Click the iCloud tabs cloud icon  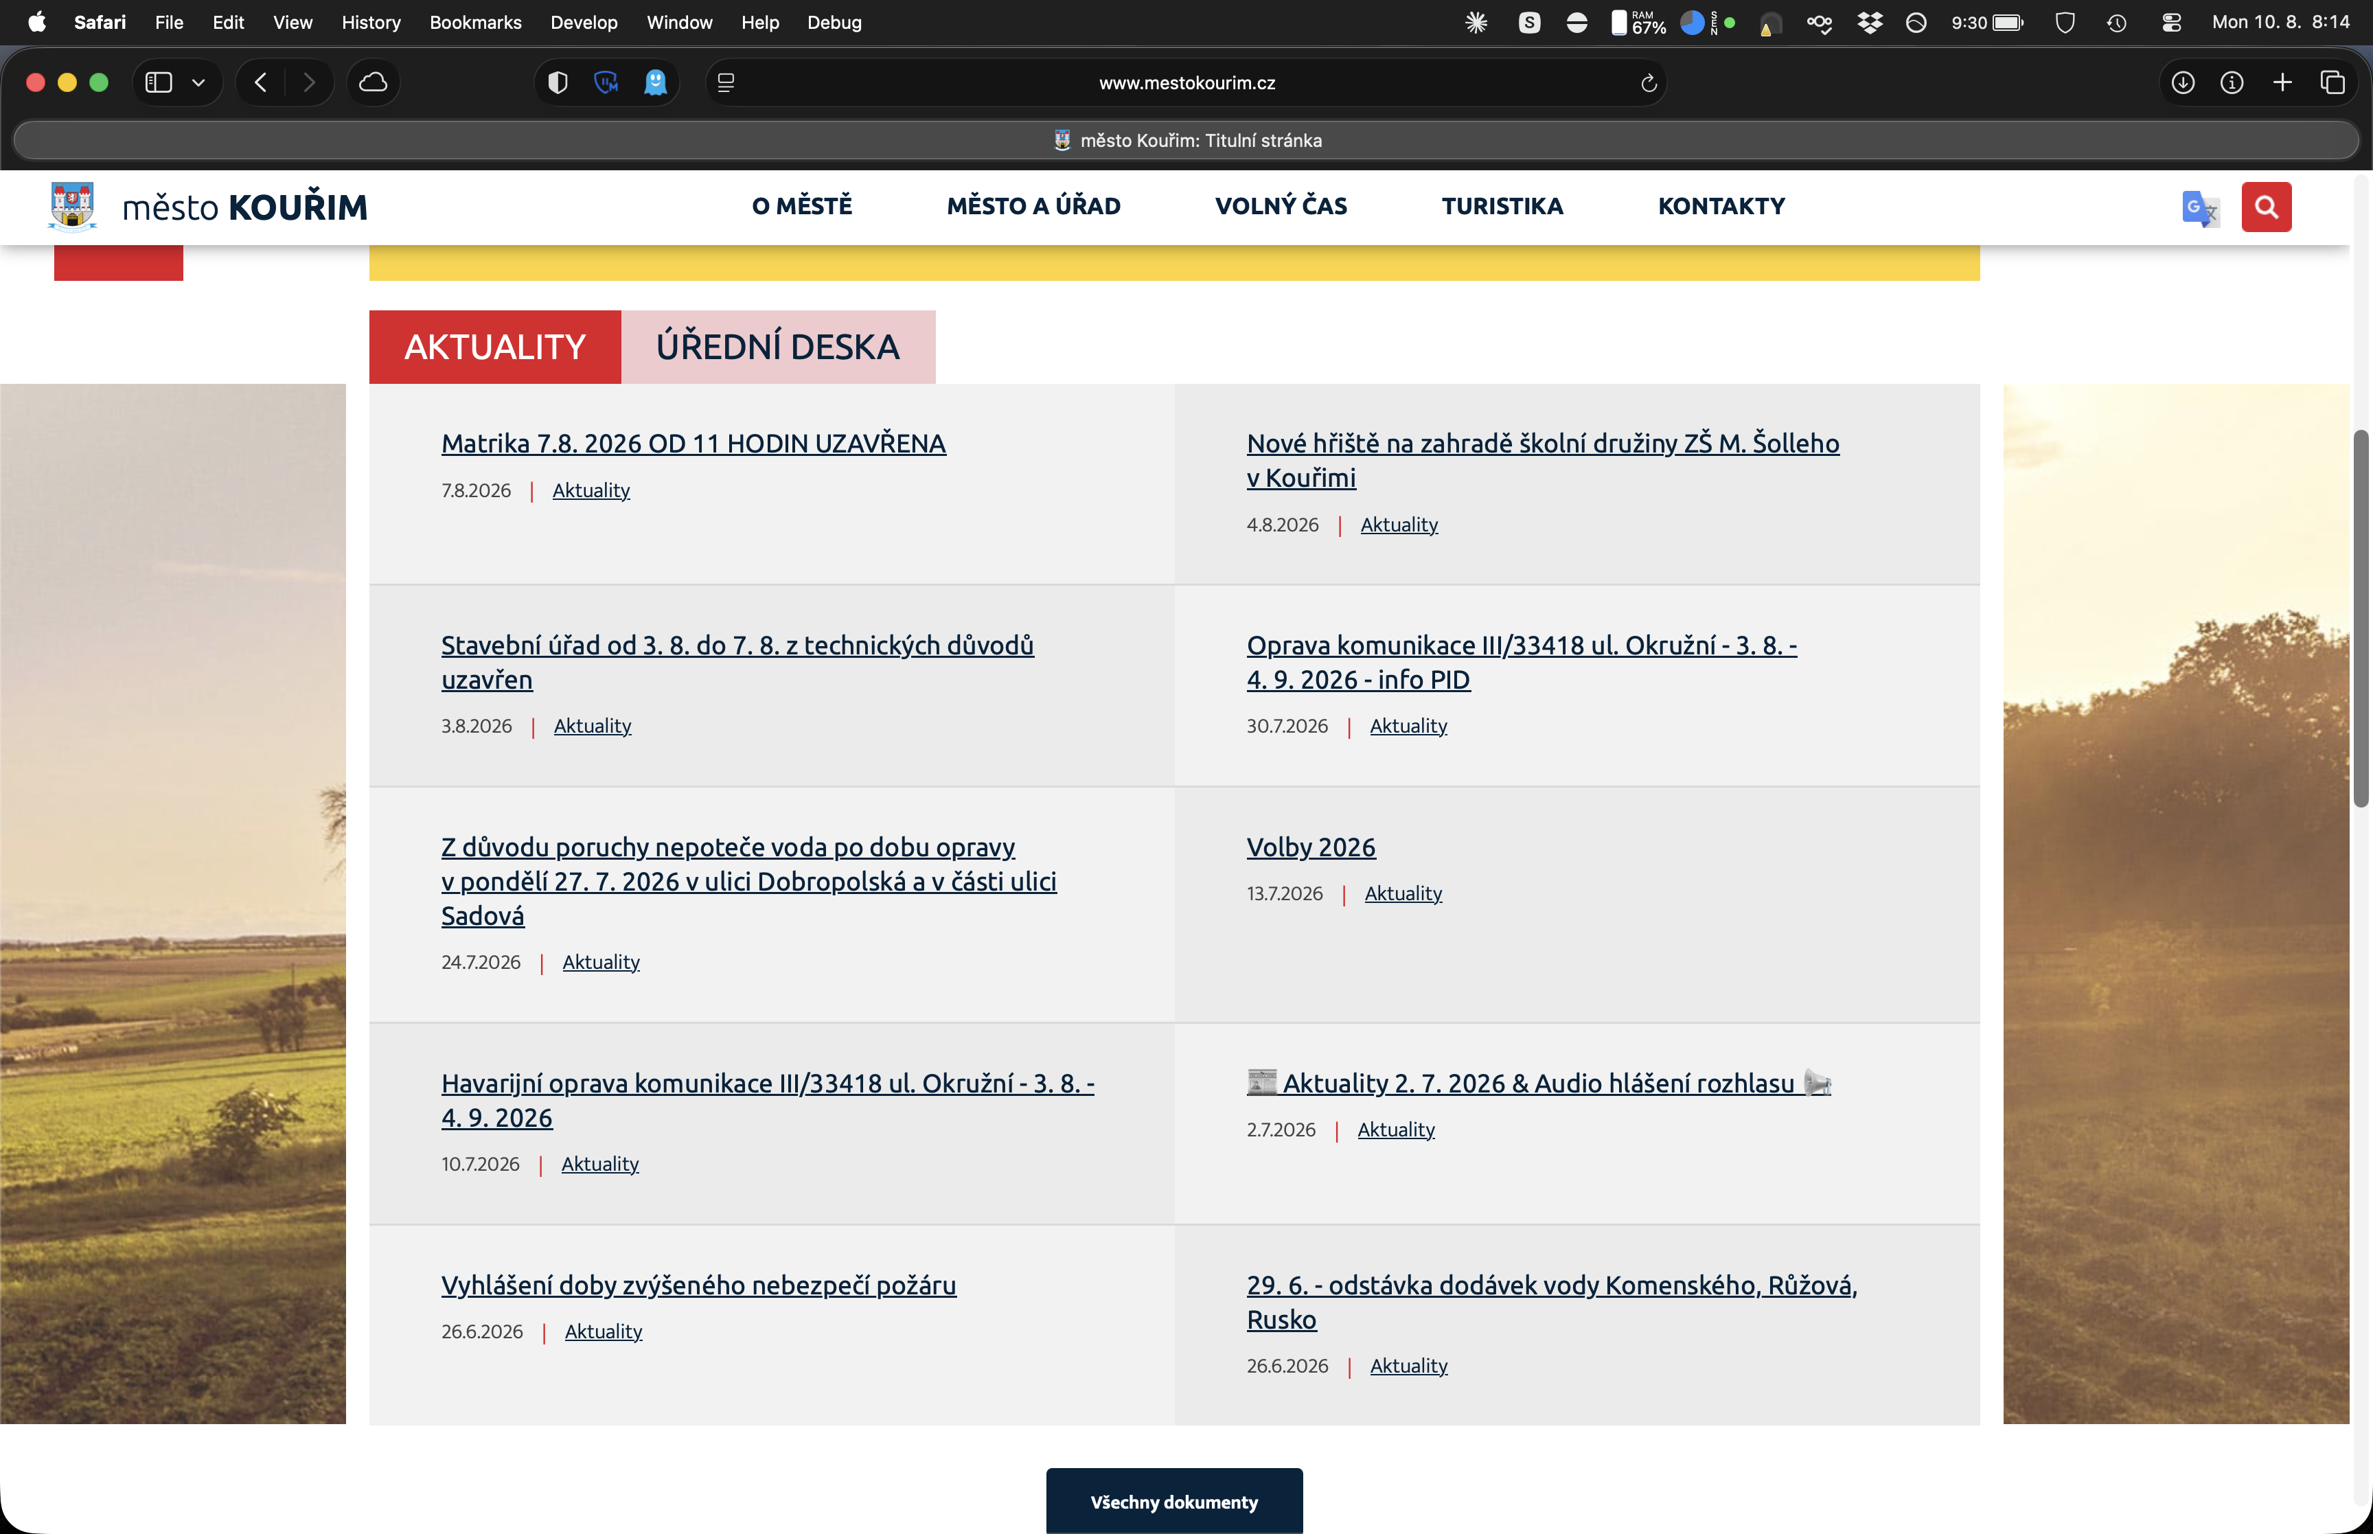374,82
